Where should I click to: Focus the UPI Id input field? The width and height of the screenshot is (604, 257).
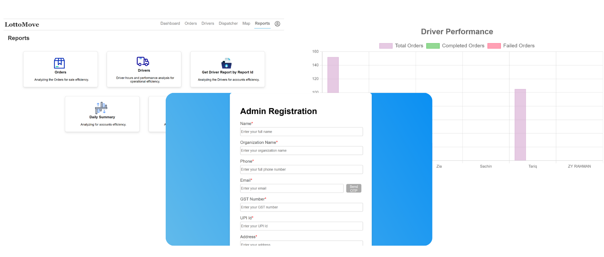[302, 226]
